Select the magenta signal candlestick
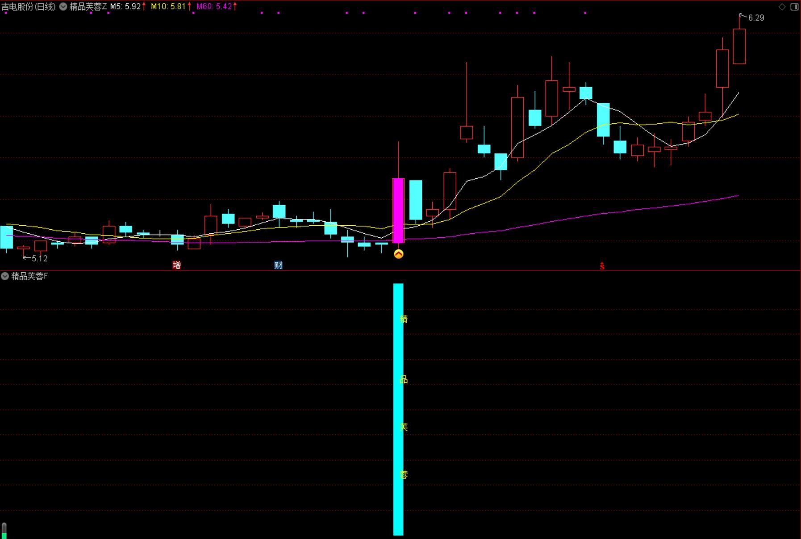 (x=398, y=211)
